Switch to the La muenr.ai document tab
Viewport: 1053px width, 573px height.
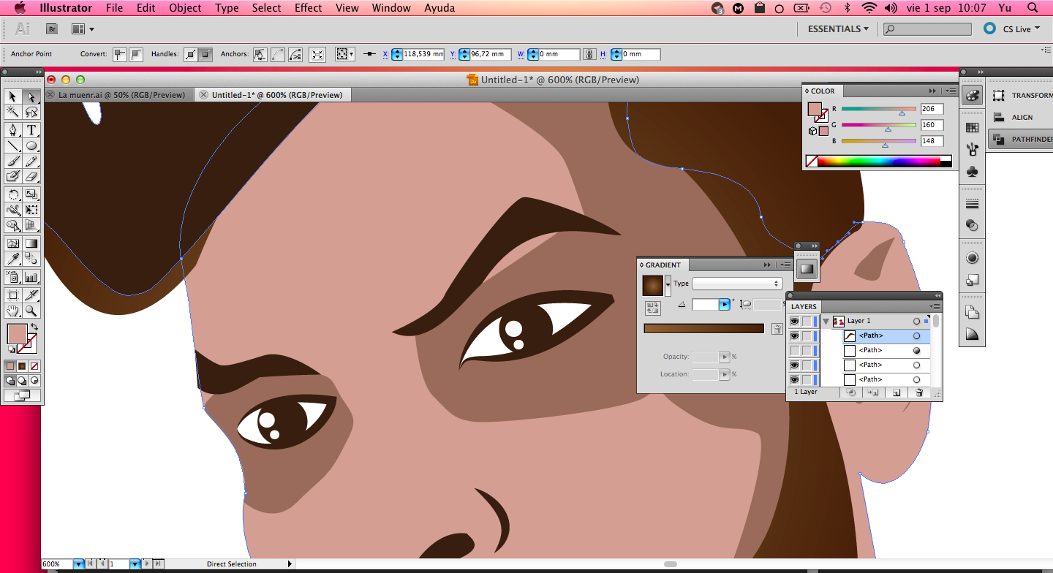click(121, 95)
